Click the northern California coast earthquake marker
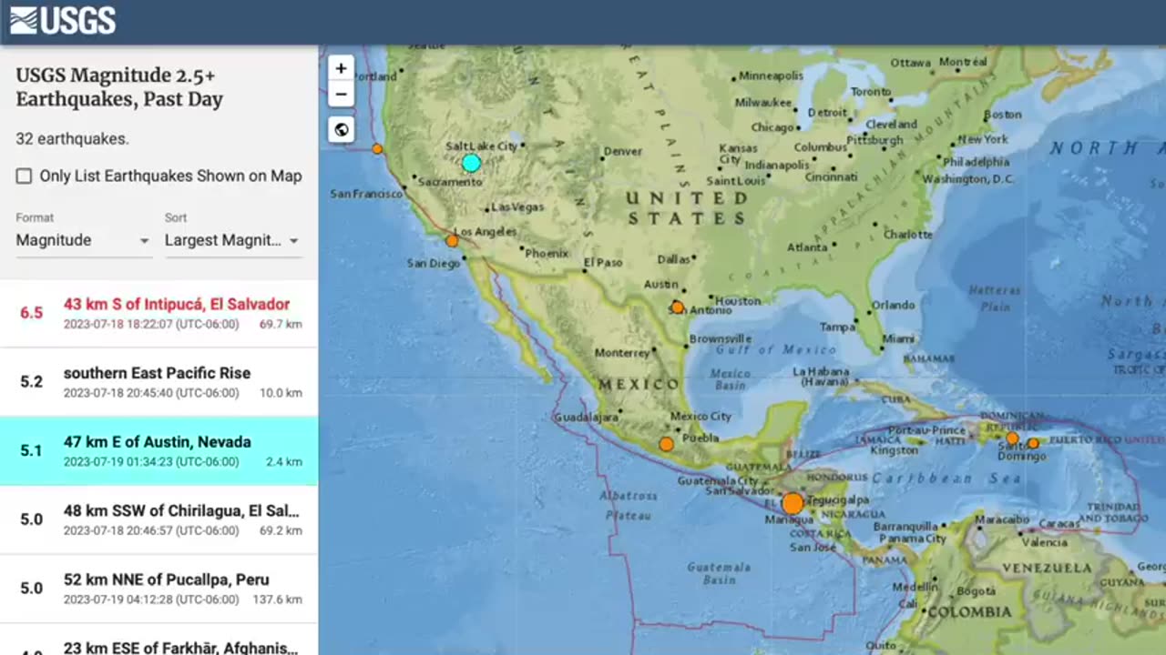This screenshot has width=1166, height=655. 377,148
